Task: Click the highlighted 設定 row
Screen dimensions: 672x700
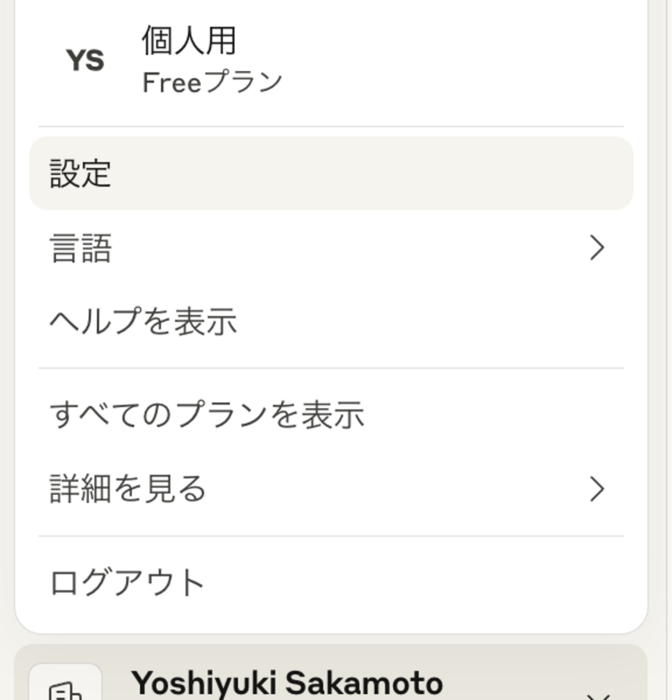Action: 331,173
